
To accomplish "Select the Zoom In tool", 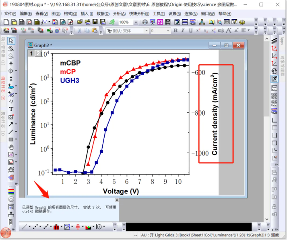I will [x=11, y=49].
